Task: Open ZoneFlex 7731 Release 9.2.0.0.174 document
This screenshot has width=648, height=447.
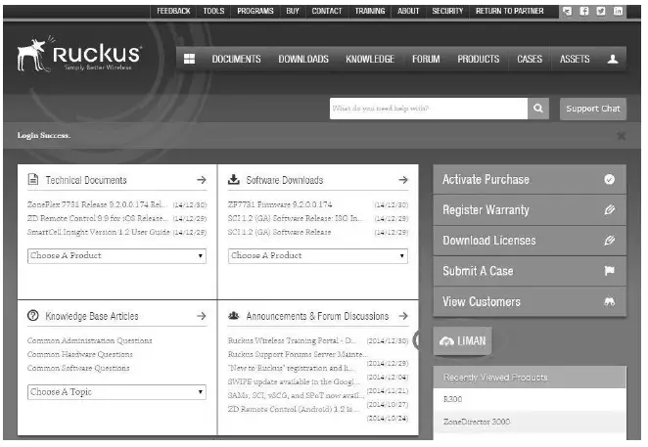Action: click(x=97, y=204)
